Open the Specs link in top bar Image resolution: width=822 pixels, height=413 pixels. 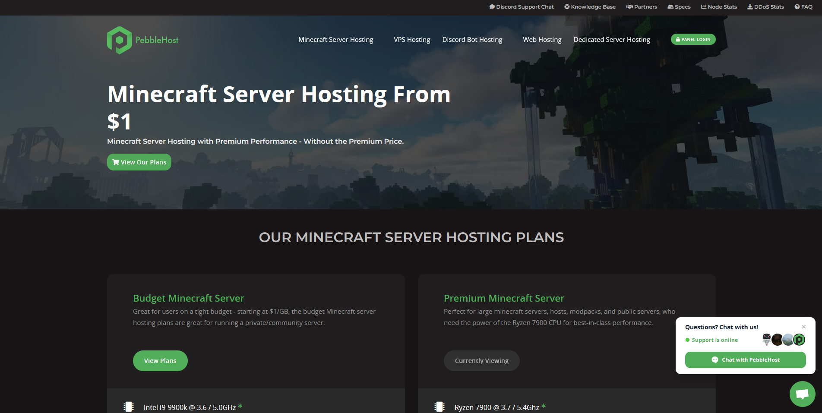pos(679,7)
